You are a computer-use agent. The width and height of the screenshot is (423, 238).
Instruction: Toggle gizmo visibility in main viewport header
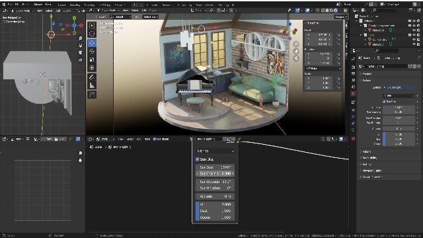point(297,11)
